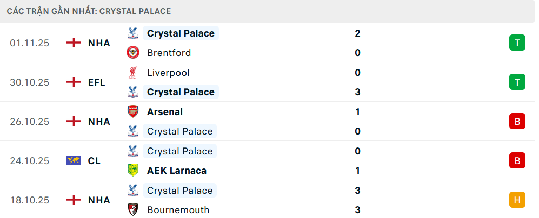Click the Bournemouth club crest icon
Screen dimensions: 539x218
[132, 210]
